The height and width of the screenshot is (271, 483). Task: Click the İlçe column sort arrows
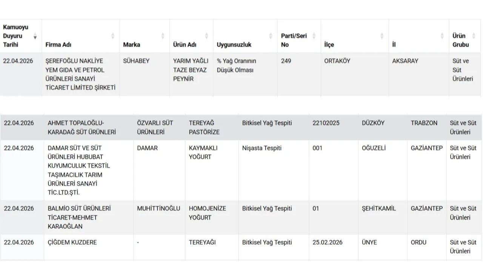(382, 36)
